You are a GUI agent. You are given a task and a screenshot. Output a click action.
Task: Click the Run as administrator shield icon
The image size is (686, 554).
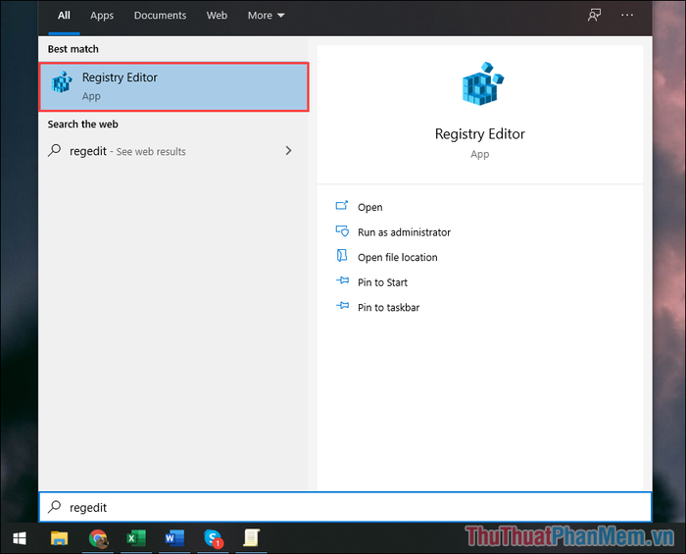(x=342, y=230)
